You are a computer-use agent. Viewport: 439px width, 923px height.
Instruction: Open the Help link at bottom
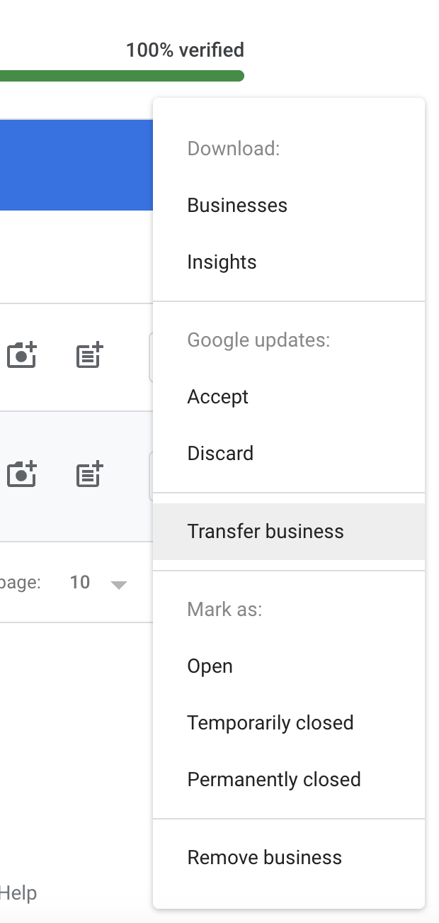coord(18,893)
